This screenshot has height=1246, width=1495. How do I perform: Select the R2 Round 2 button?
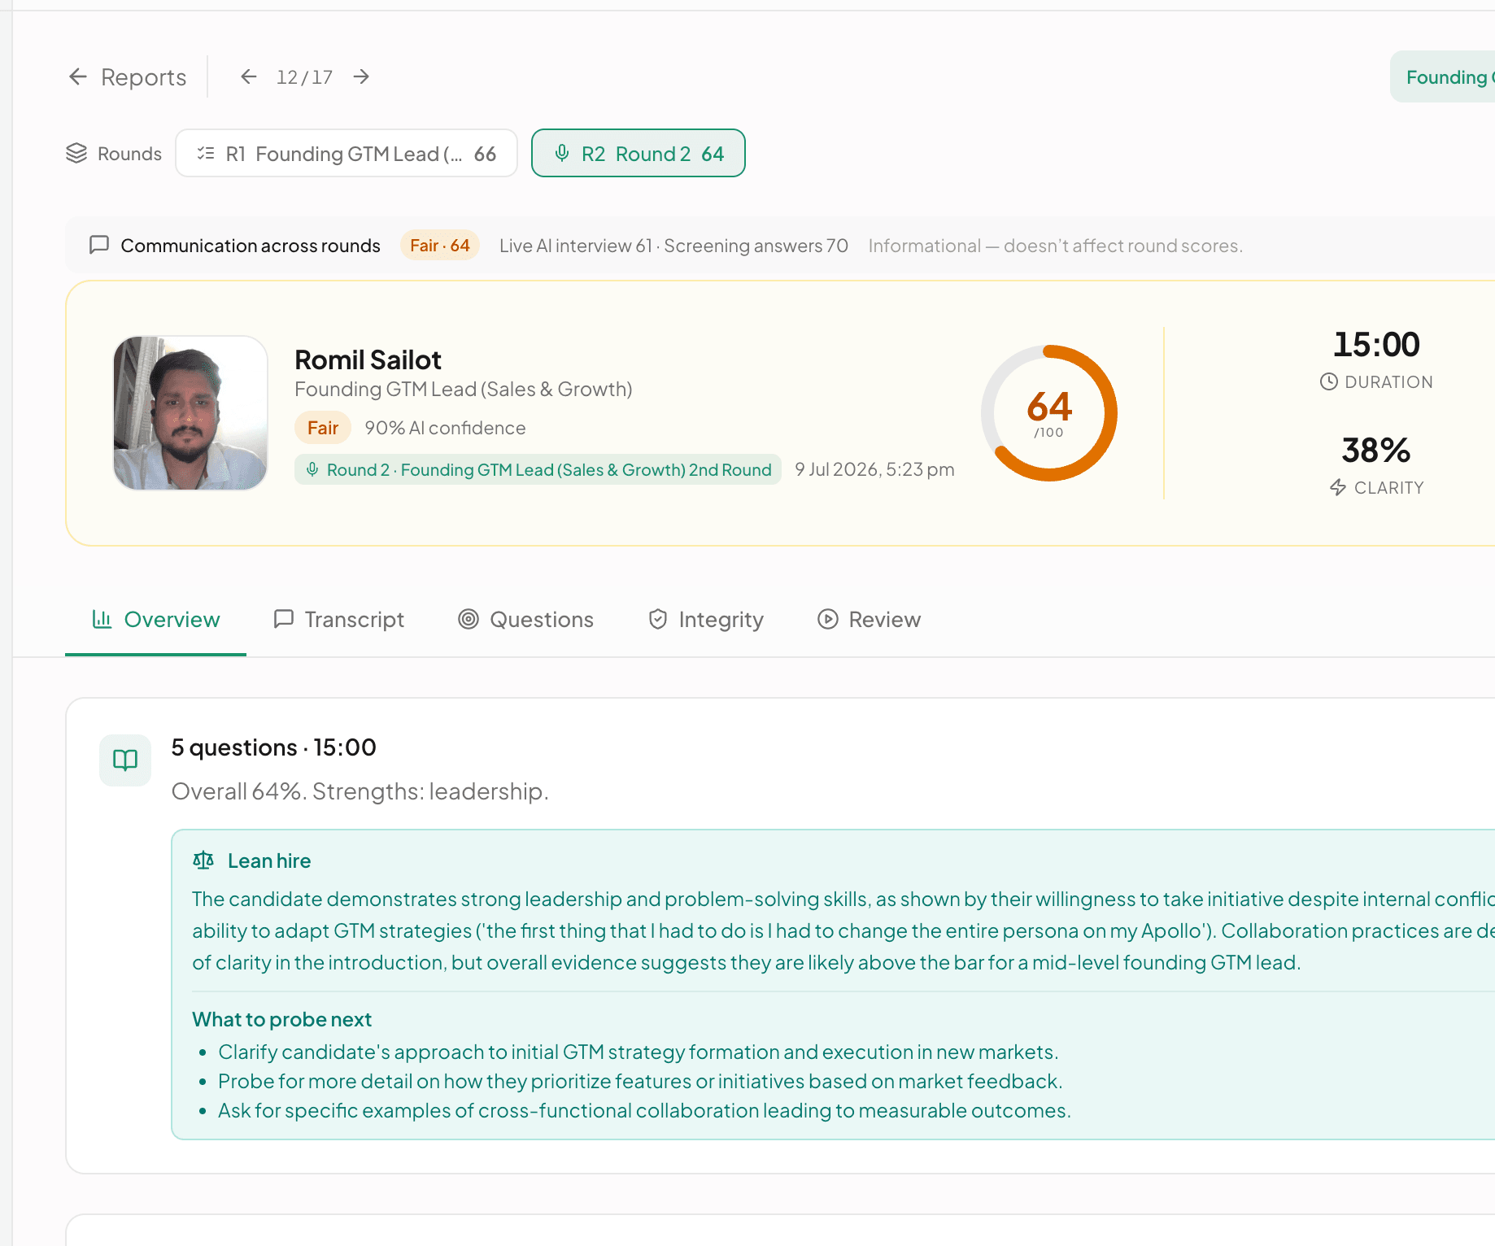click(639, 153)
